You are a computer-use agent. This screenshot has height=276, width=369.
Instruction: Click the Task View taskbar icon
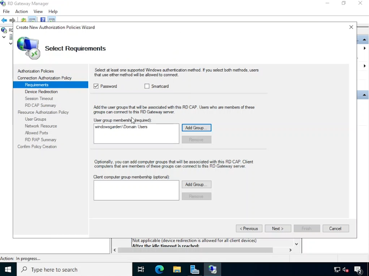click(141, 270)
